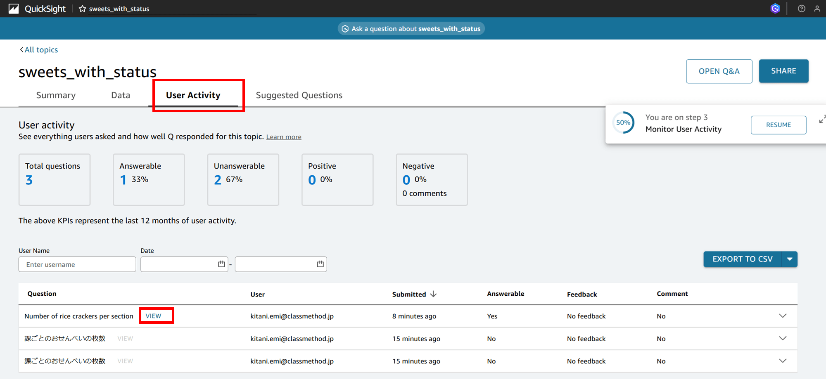Screen dimensions: 826x379
Task: Click the Ask a question Q icon
Action: (345, 29)
